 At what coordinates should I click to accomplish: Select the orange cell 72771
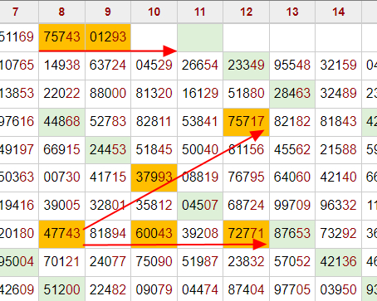click(x=247, y=234)
